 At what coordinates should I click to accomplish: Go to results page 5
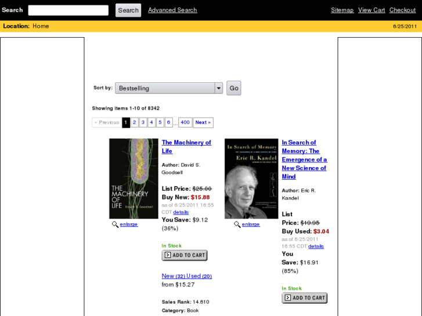tap(160, 122)
